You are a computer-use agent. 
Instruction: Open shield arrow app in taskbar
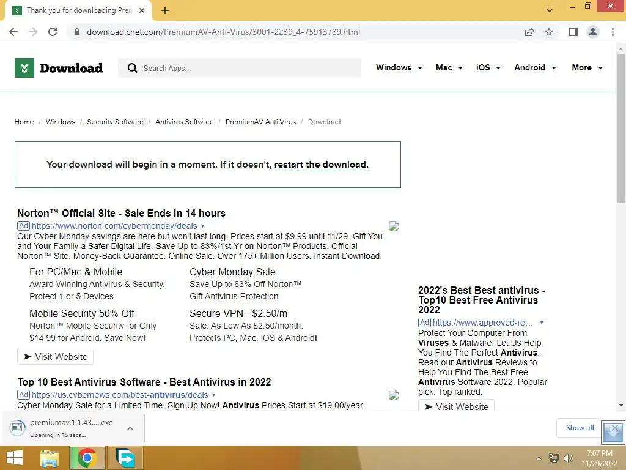pyautogui.click(x=125, y=458)
